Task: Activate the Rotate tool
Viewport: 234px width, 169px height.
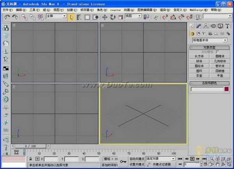Action: click(113, 17)
